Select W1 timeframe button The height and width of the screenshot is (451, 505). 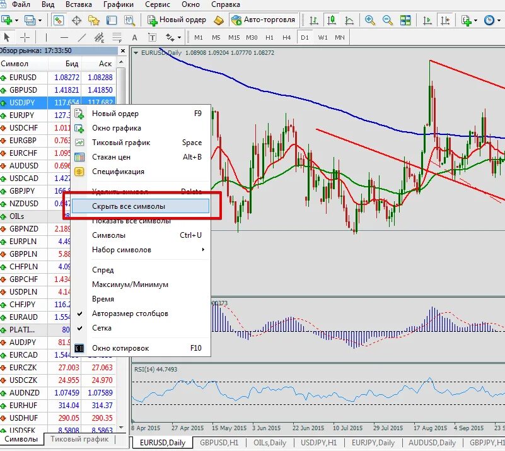pyautogui.click(x=322, y=38)
